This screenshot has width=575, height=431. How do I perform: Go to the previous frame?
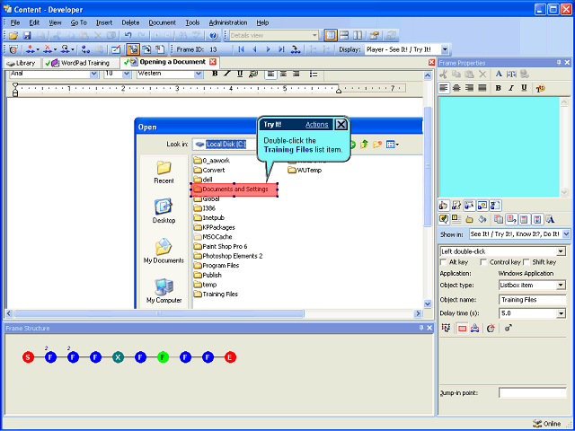254,49
